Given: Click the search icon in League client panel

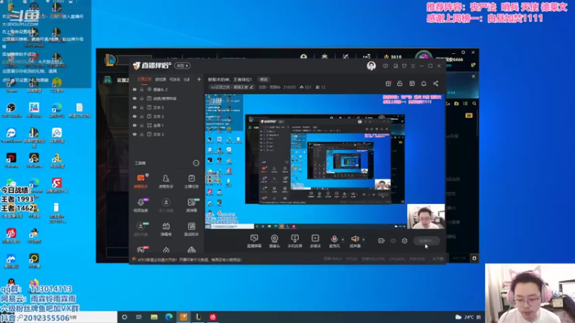Looking at the screenshot, I should (474, 103).
